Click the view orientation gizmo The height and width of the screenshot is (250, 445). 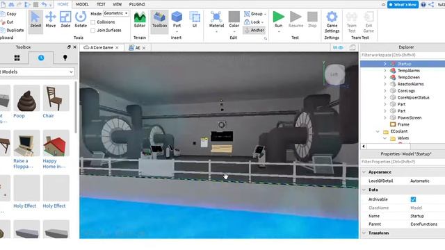pyautogui.click(x=334, y=74)
